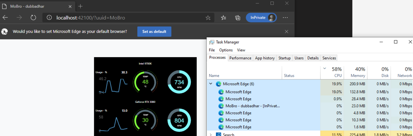Switch to the Services tab
The width and height of the screenshot is (413, 136).
pos(329,58)
